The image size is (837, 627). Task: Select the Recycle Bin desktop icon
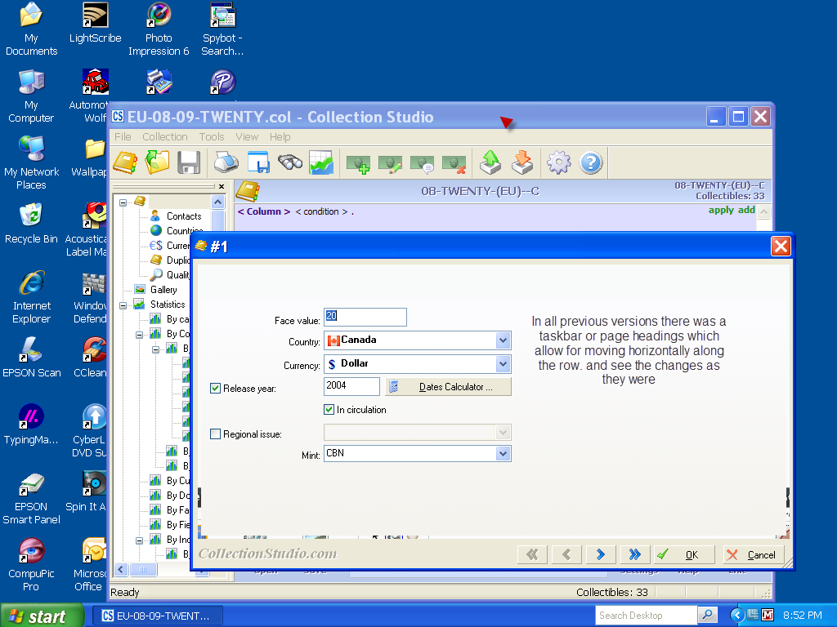pos(32,224)
